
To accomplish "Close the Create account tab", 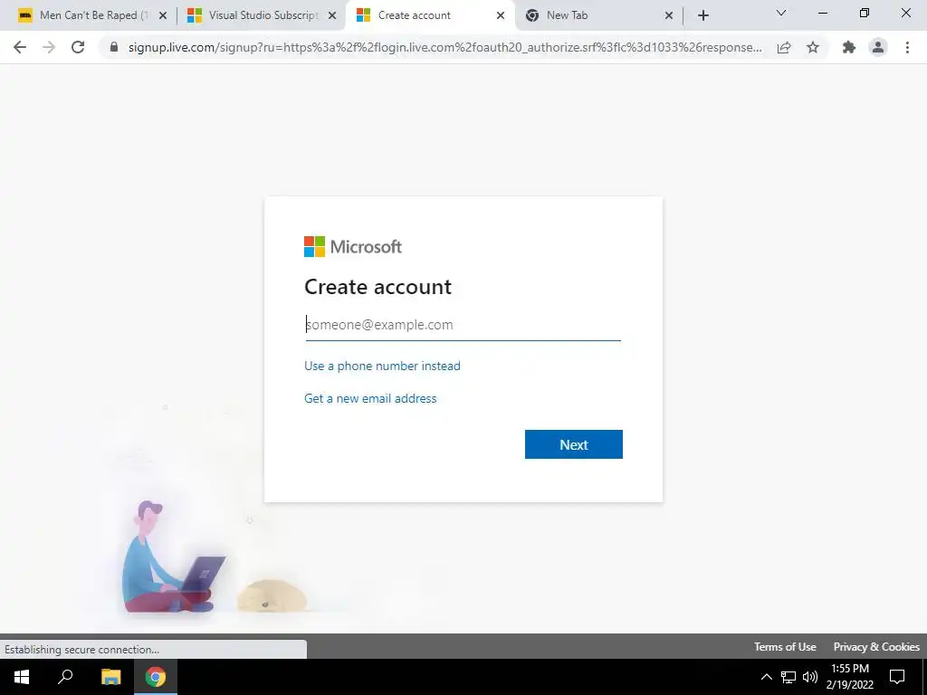I will tap(500, 15).
